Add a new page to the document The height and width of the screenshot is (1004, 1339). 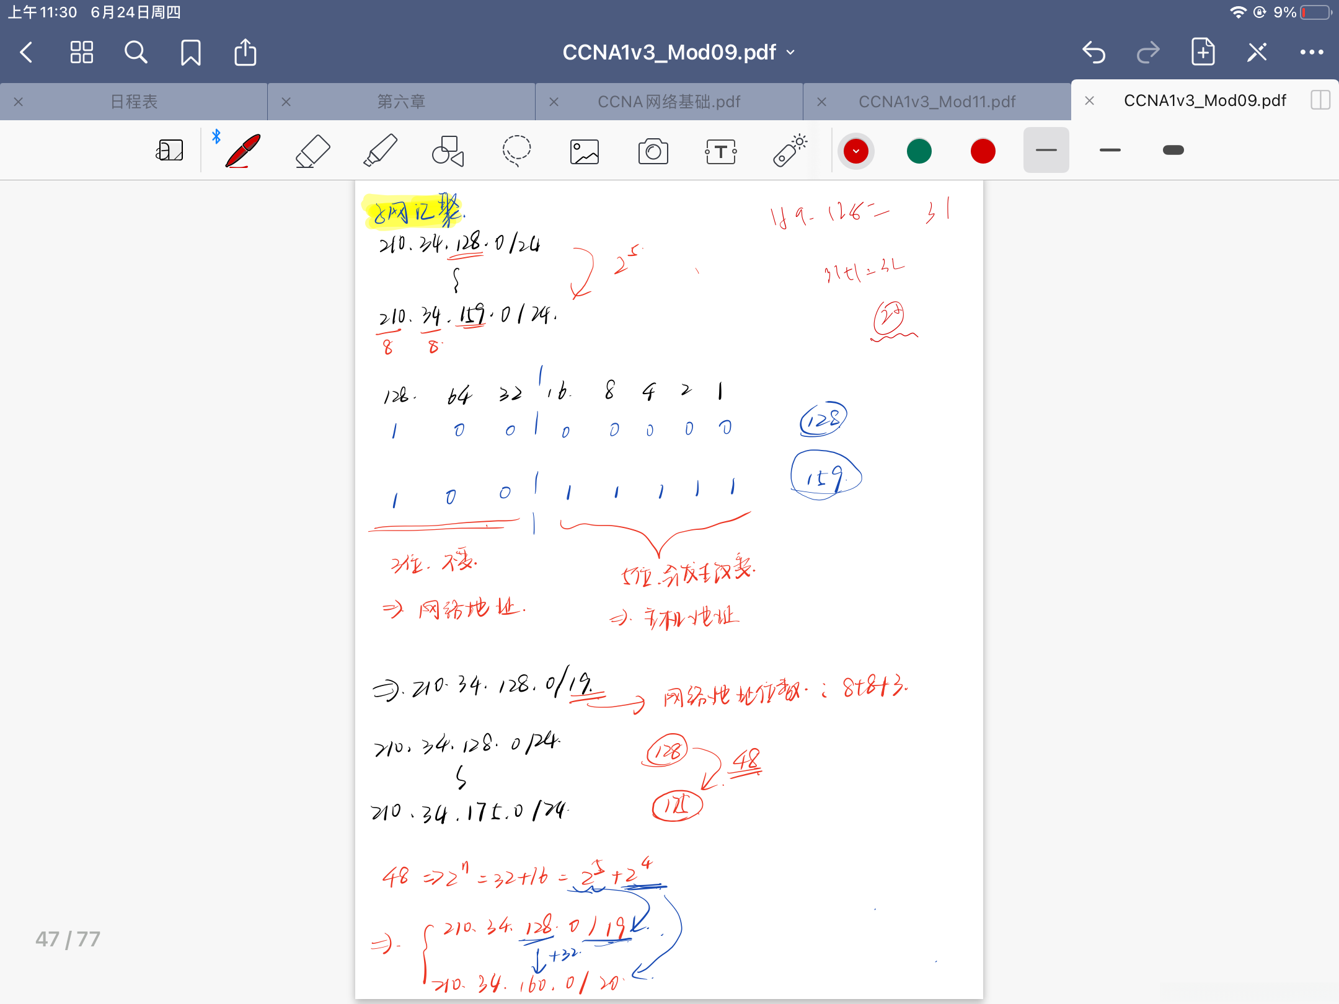pyautogui.click(x=1202, y=52)
